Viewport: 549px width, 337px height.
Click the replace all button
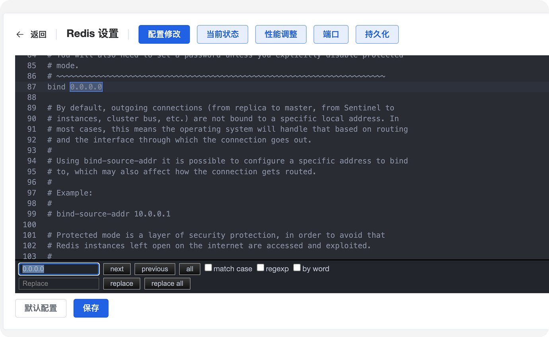(x=167, y=283)
